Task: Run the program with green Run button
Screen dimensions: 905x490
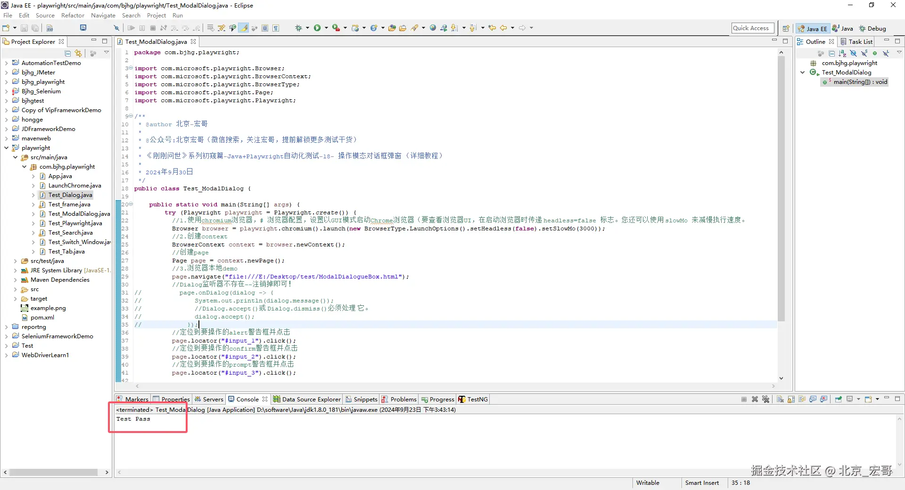Action: tap(317, 28)
